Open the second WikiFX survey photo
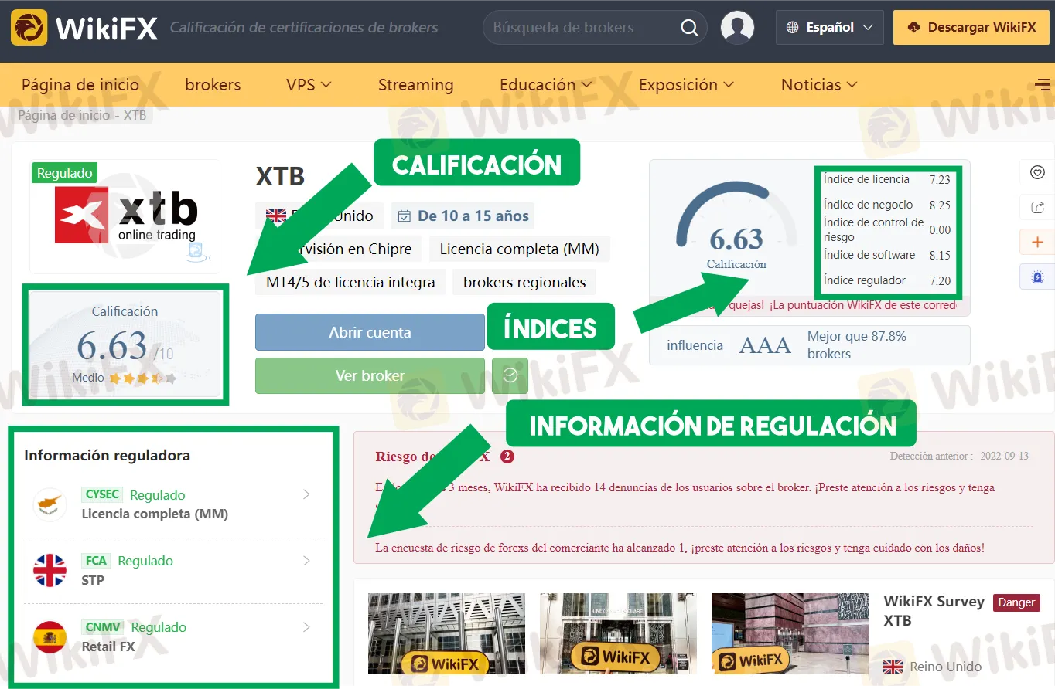Screen dimensions: 1055x689 [x=618, y=635]
